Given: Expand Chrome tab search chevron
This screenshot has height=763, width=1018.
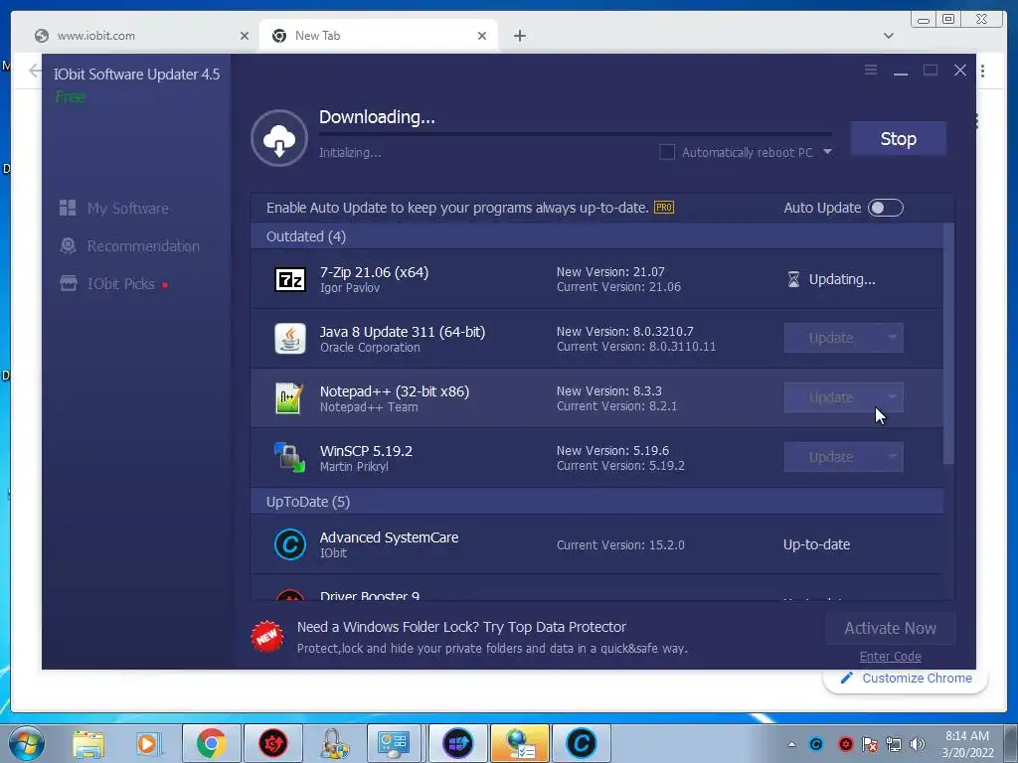Looking at the screenshot, I should [889, 36].
